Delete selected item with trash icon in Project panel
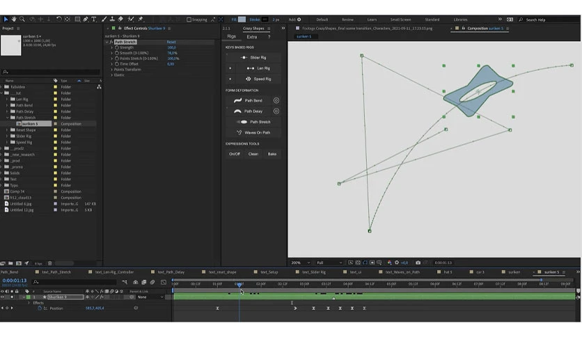The width and height of the screenshot is (582, 337). 49,263
